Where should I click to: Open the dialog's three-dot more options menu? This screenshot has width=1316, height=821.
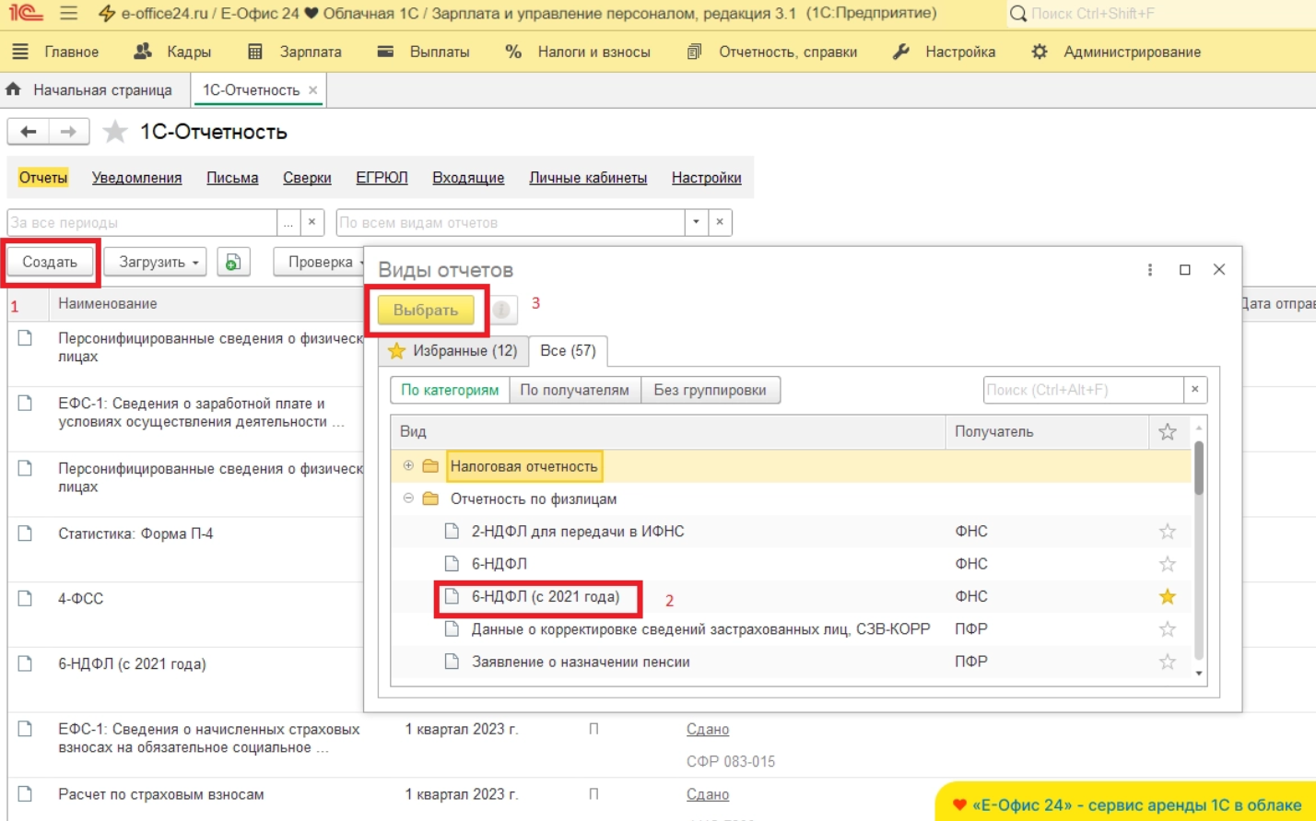coord(1149,270)
